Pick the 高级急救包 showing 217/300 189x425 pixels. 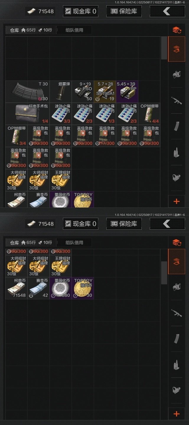point(105,136)
